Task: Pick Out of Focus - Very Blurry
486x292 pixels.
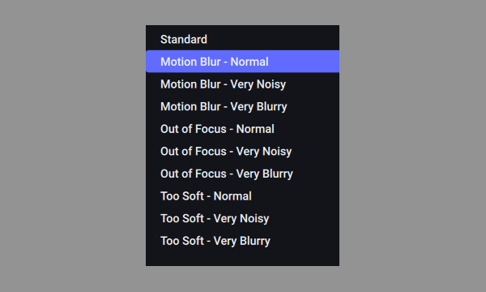Action: click(242, 174)
